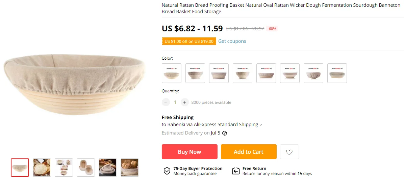Pick the last Oval color variant
Image resolution: width=404 pixels, height=179 pixels.
point(337,73)
